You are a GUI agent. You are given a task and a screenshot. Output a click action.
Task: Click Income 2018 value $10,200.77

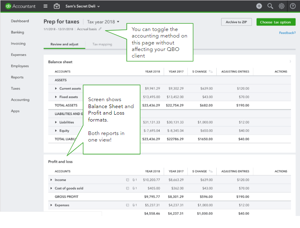coord(151,180)
